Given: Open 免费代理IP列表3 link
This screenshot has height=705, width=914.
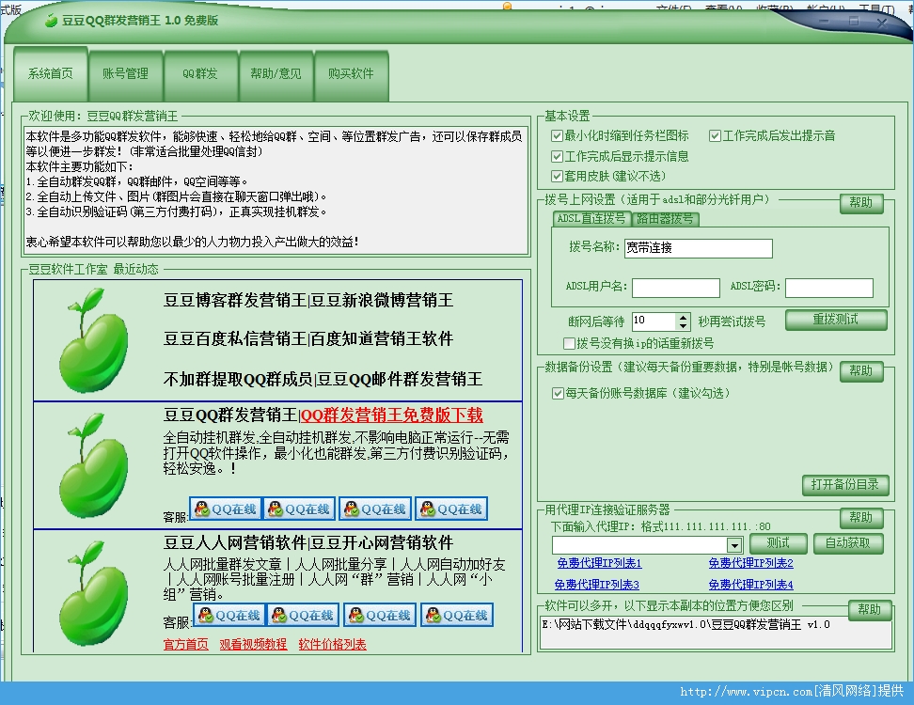Looking at the screenshot, I should click(x=597, y=585).
